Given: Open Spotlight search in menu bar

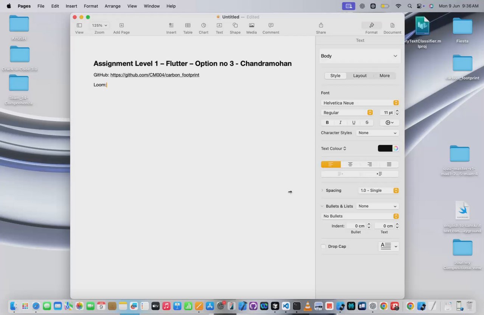Looking at the screenshot, I should pos(410,6).
